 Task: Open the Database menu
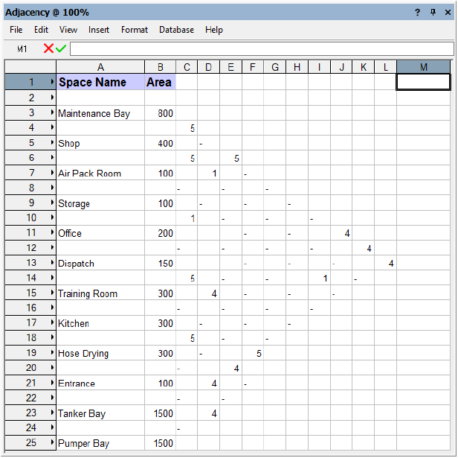[176, 30]
